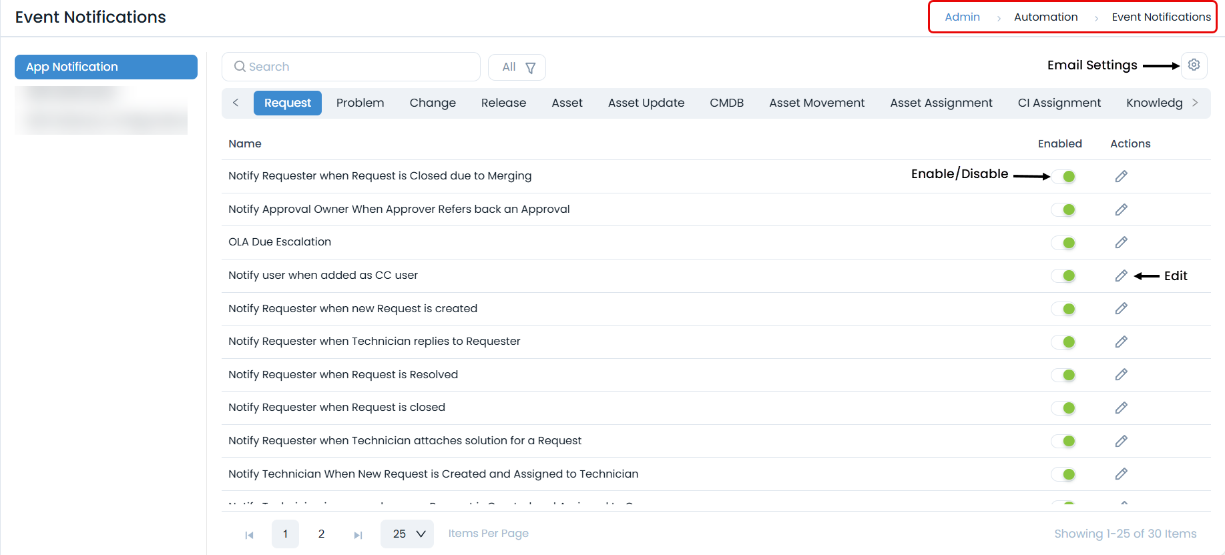Click the Name column header
This screenshot has width=1225, height=555.
(x=245, y=143)
